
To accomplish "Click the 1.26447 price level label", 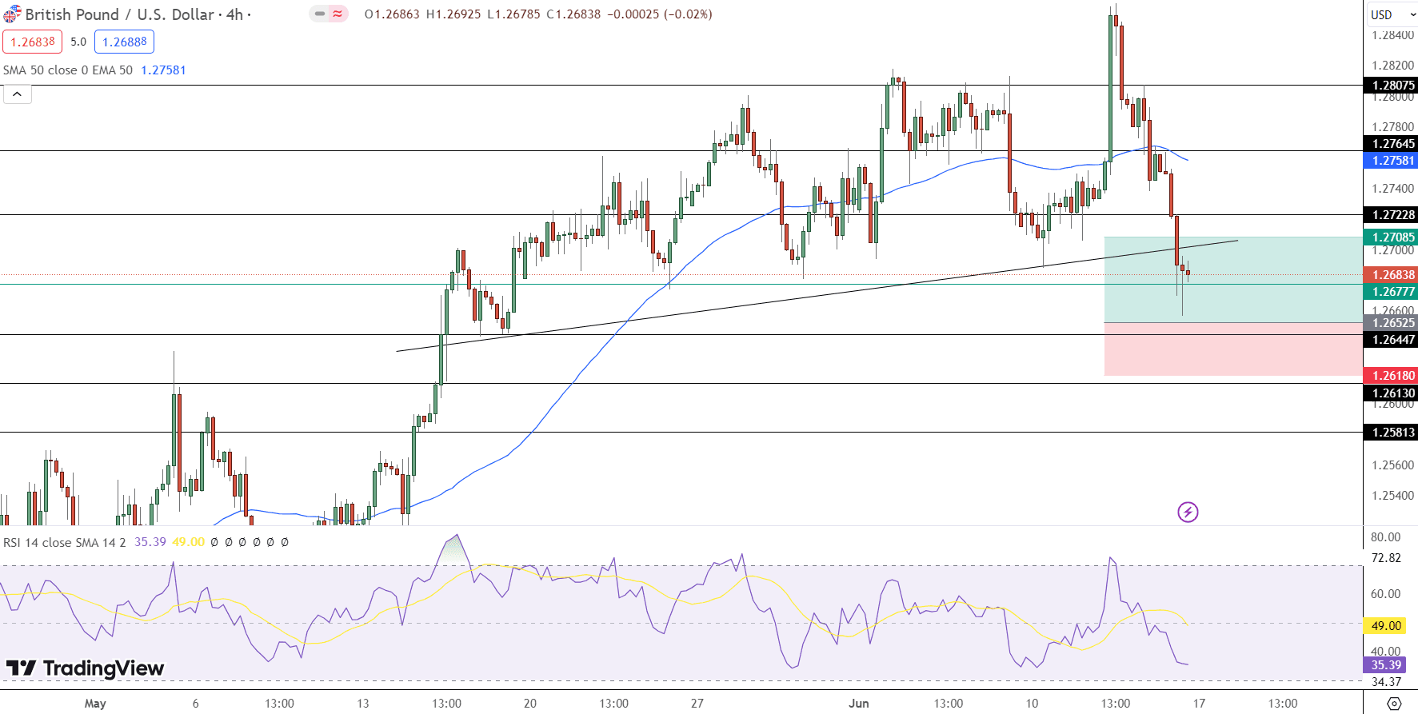I will click(x=1390, y=340).
